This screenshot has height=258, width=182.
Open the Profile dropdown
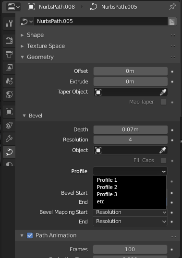(130, 171)
